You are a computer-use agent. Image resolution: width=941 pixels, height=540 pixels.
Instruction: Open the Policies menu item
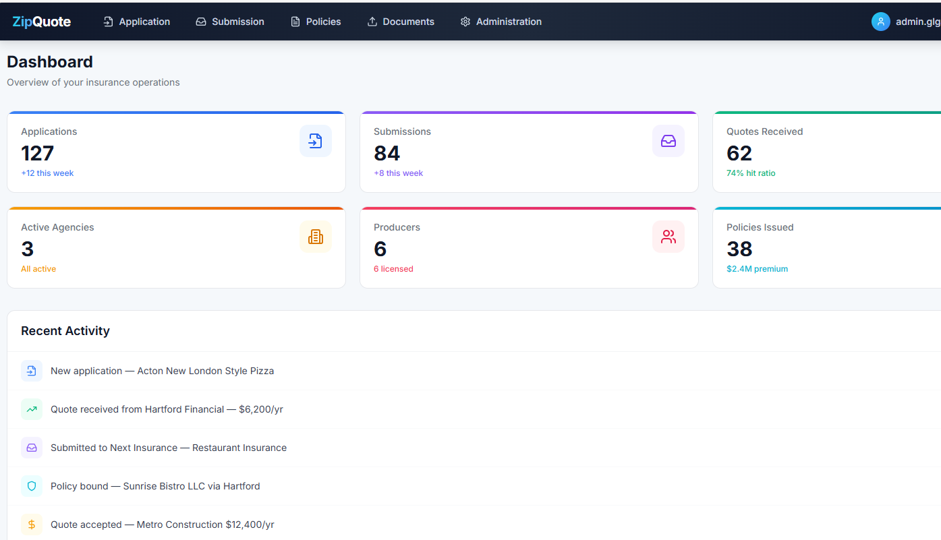pos(316,22)
